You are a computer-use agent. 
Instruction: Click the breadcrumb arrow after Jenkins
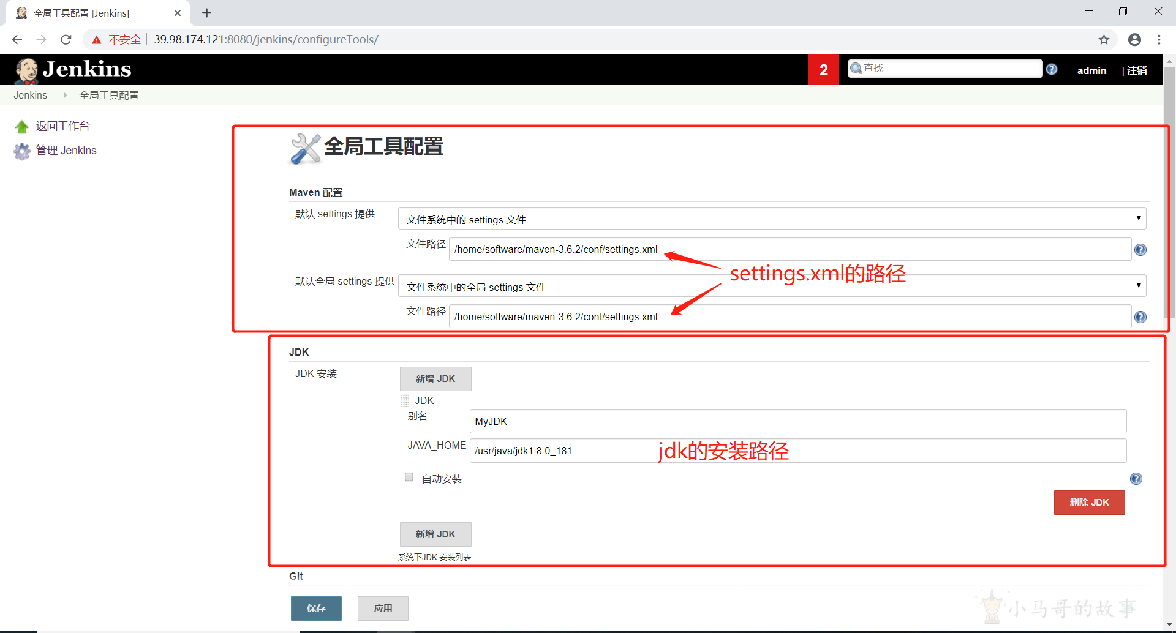coord(65,95)
